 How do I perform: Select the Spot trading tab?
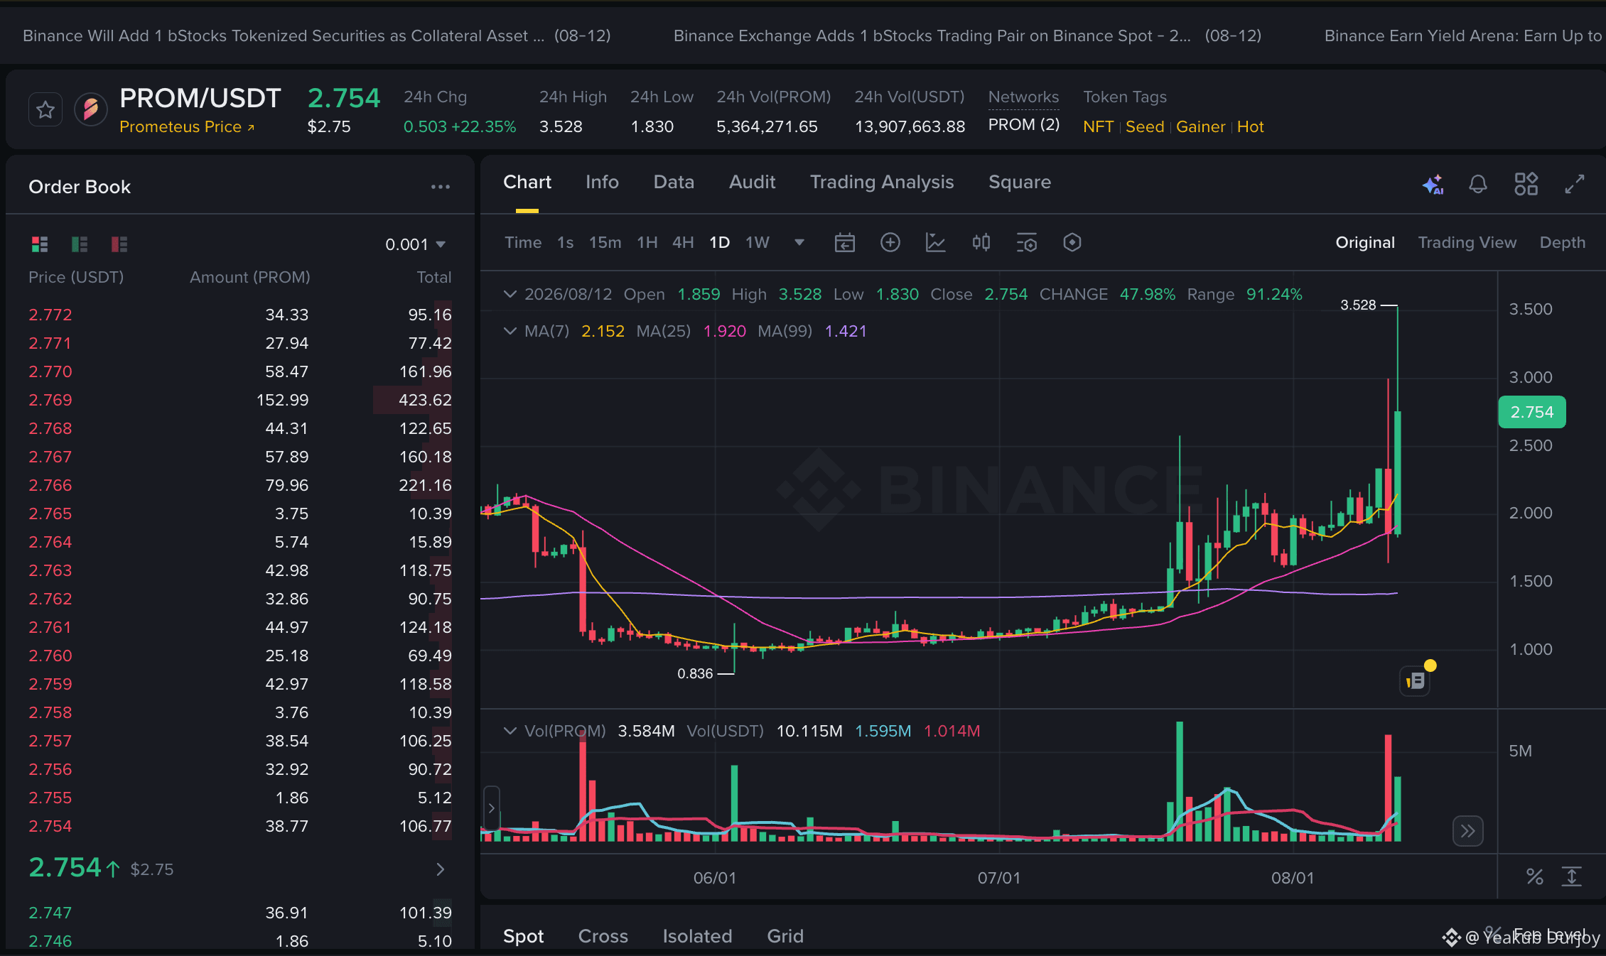pyautogui.click(x=524, y=936)
